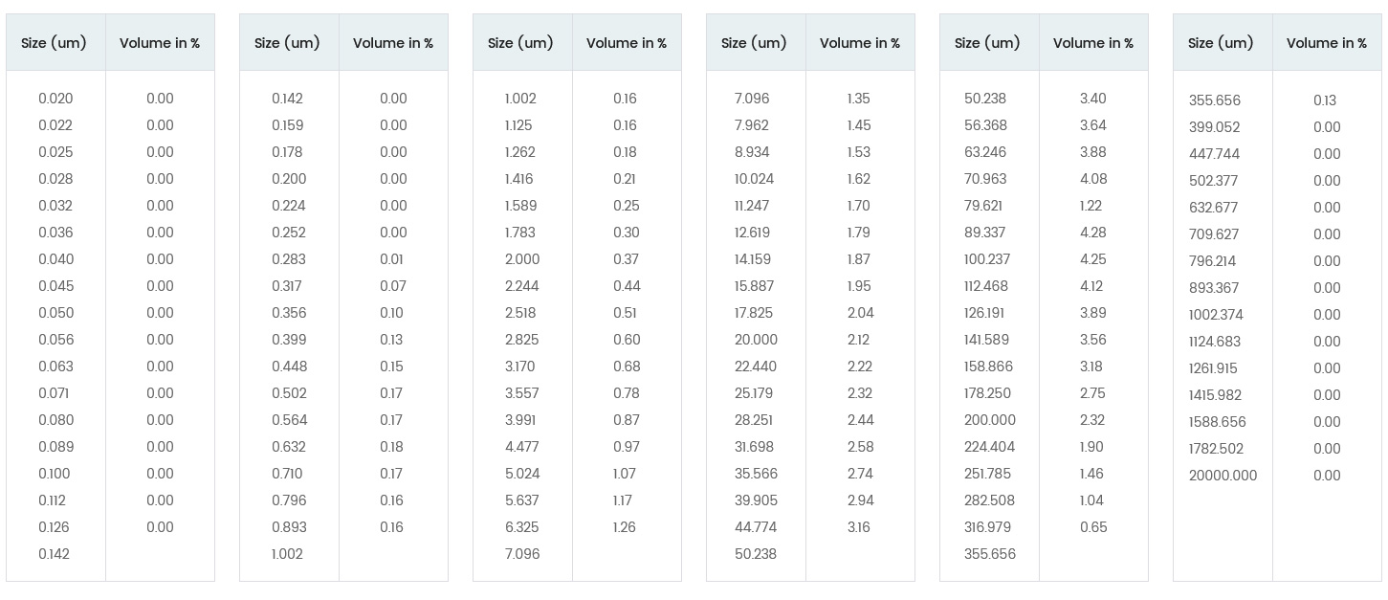Click the volume value 4.08
Screen dimensions: 1388x600
point(1093,179)
